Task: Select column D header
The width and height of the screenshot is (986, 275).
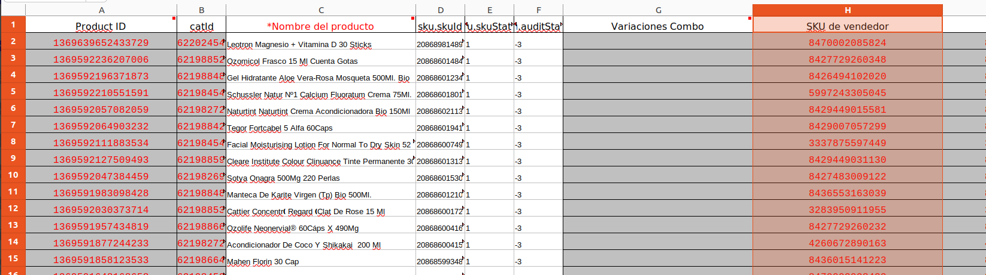Action: [441, 10]
